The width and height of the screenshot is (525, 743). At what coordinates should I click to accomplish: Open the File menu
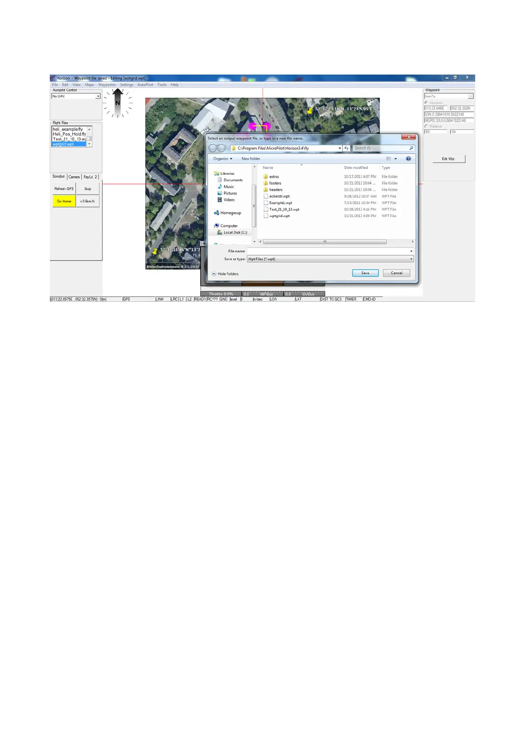pyautogui.click(x=55, y=85)
